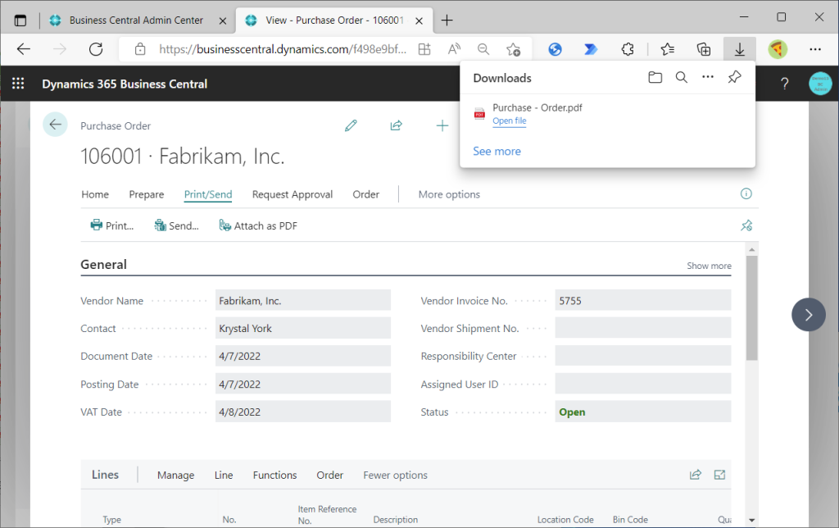
Task: Click the browser Downloads toolbar button
Action: click(740, 49)
